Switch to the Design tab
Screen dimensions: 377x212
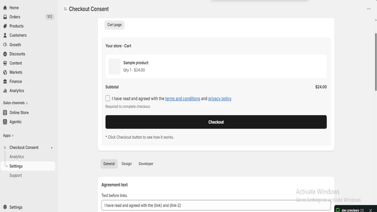click(126, 163)
